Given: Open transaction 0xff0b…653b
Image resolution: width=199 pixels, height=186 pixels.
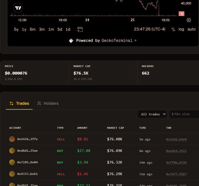Looking at the screenshot, I should tap(176, 162).
